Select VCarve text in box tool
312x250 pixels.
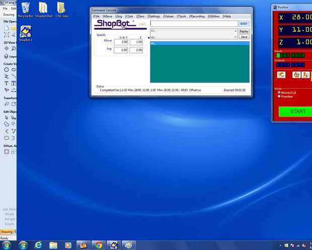[x=14, y=83]
